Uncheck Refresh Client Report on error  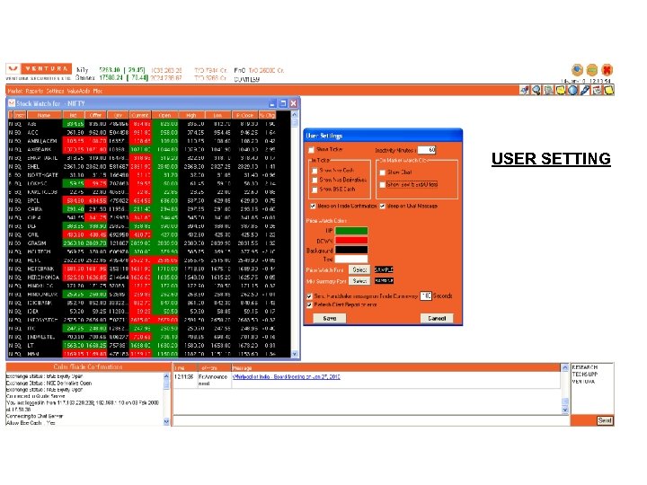coord(309,304)
